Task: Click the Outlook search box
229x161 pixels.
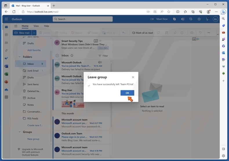Action: point(83,19)
